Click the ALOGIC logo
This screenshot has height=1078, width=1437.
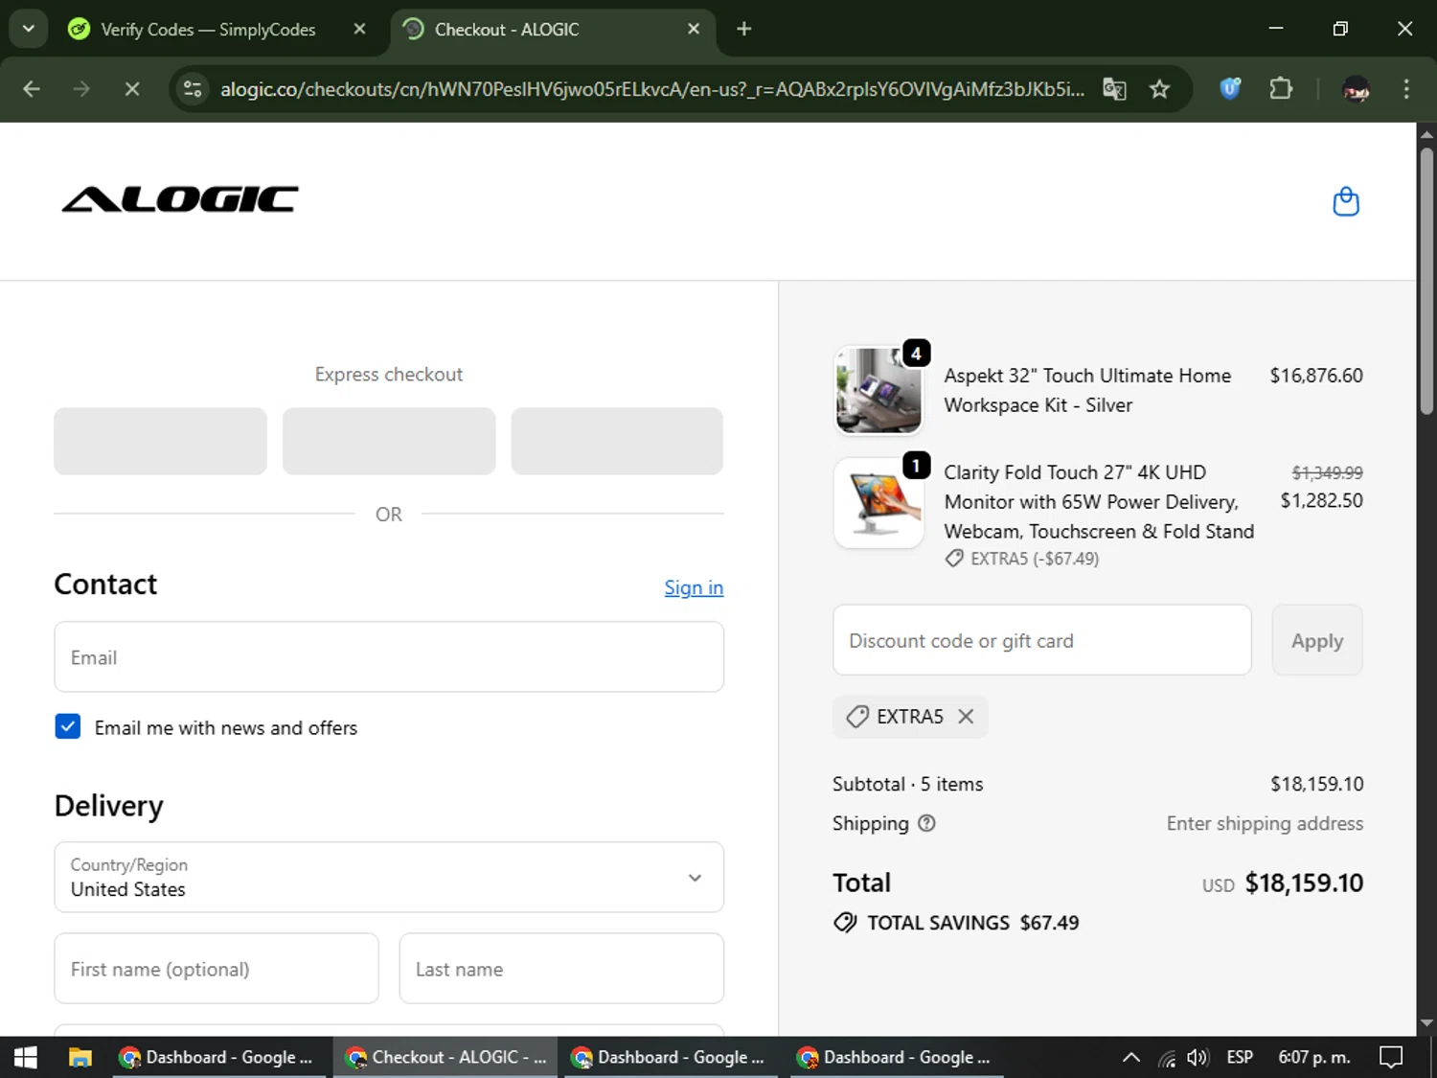pos(180,199)
